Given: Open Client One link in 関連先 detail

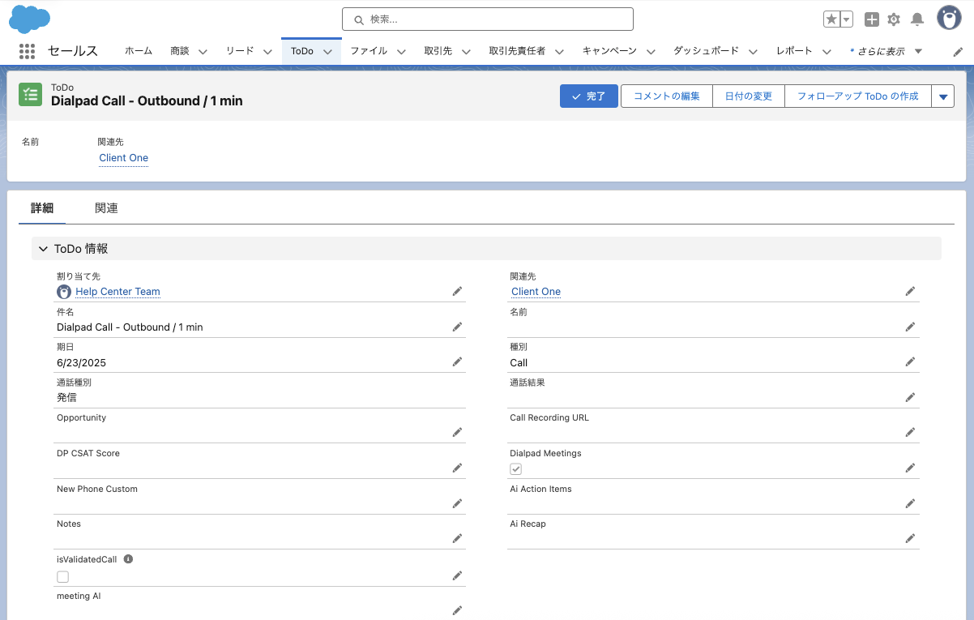Looking at the screenshot, I should pyautogui.click(x=536, y=292).
